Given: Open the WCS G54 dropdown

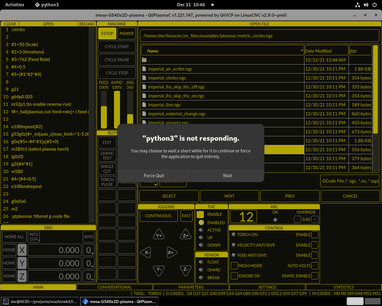Looking at the screenshot, I should coord(34,237).
